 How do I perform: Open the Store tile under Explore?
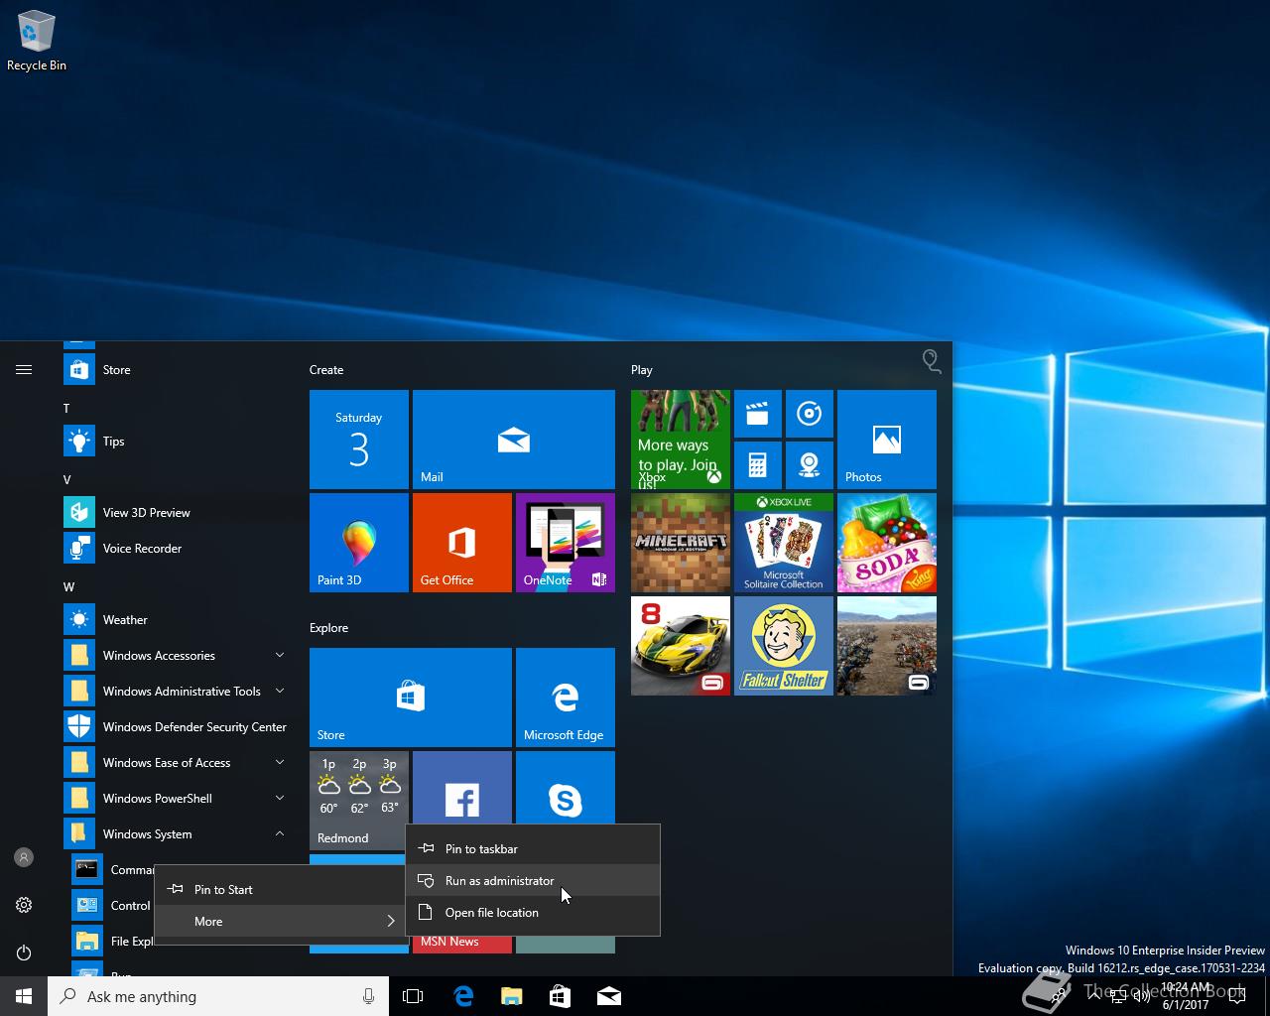(x=411, y=698)
